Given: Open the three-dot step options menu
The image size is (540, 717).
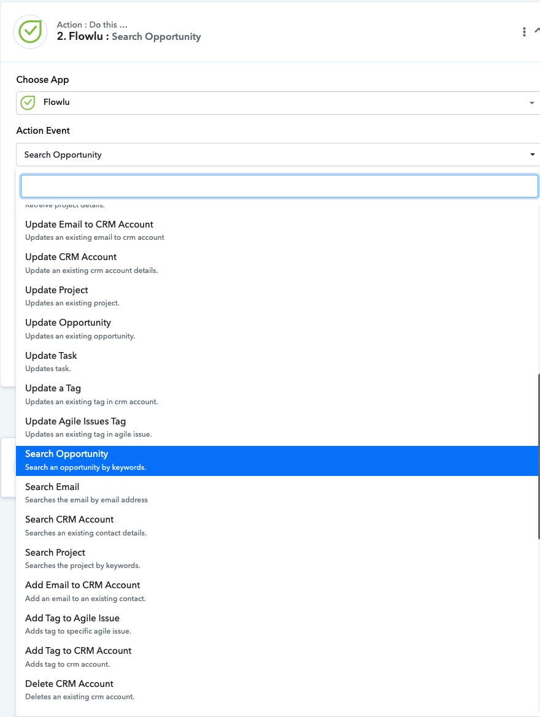Looking at the screenshot, I should [524, 31].
